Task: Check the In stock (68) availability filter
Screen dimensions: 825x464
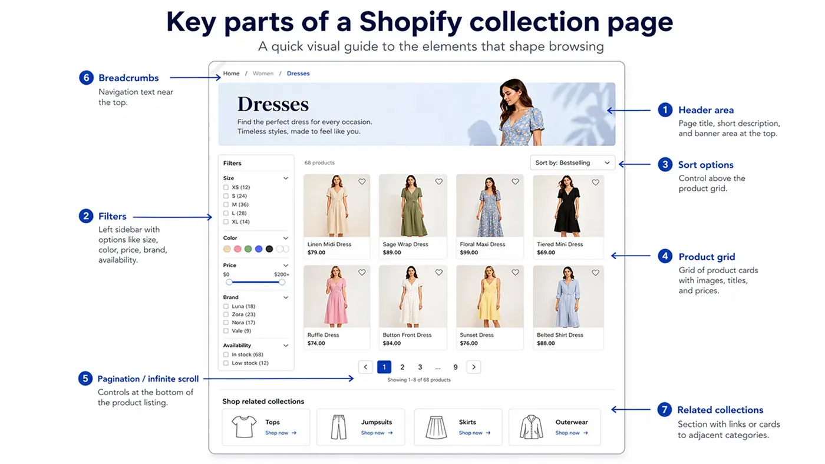Action: coord(226,354)
